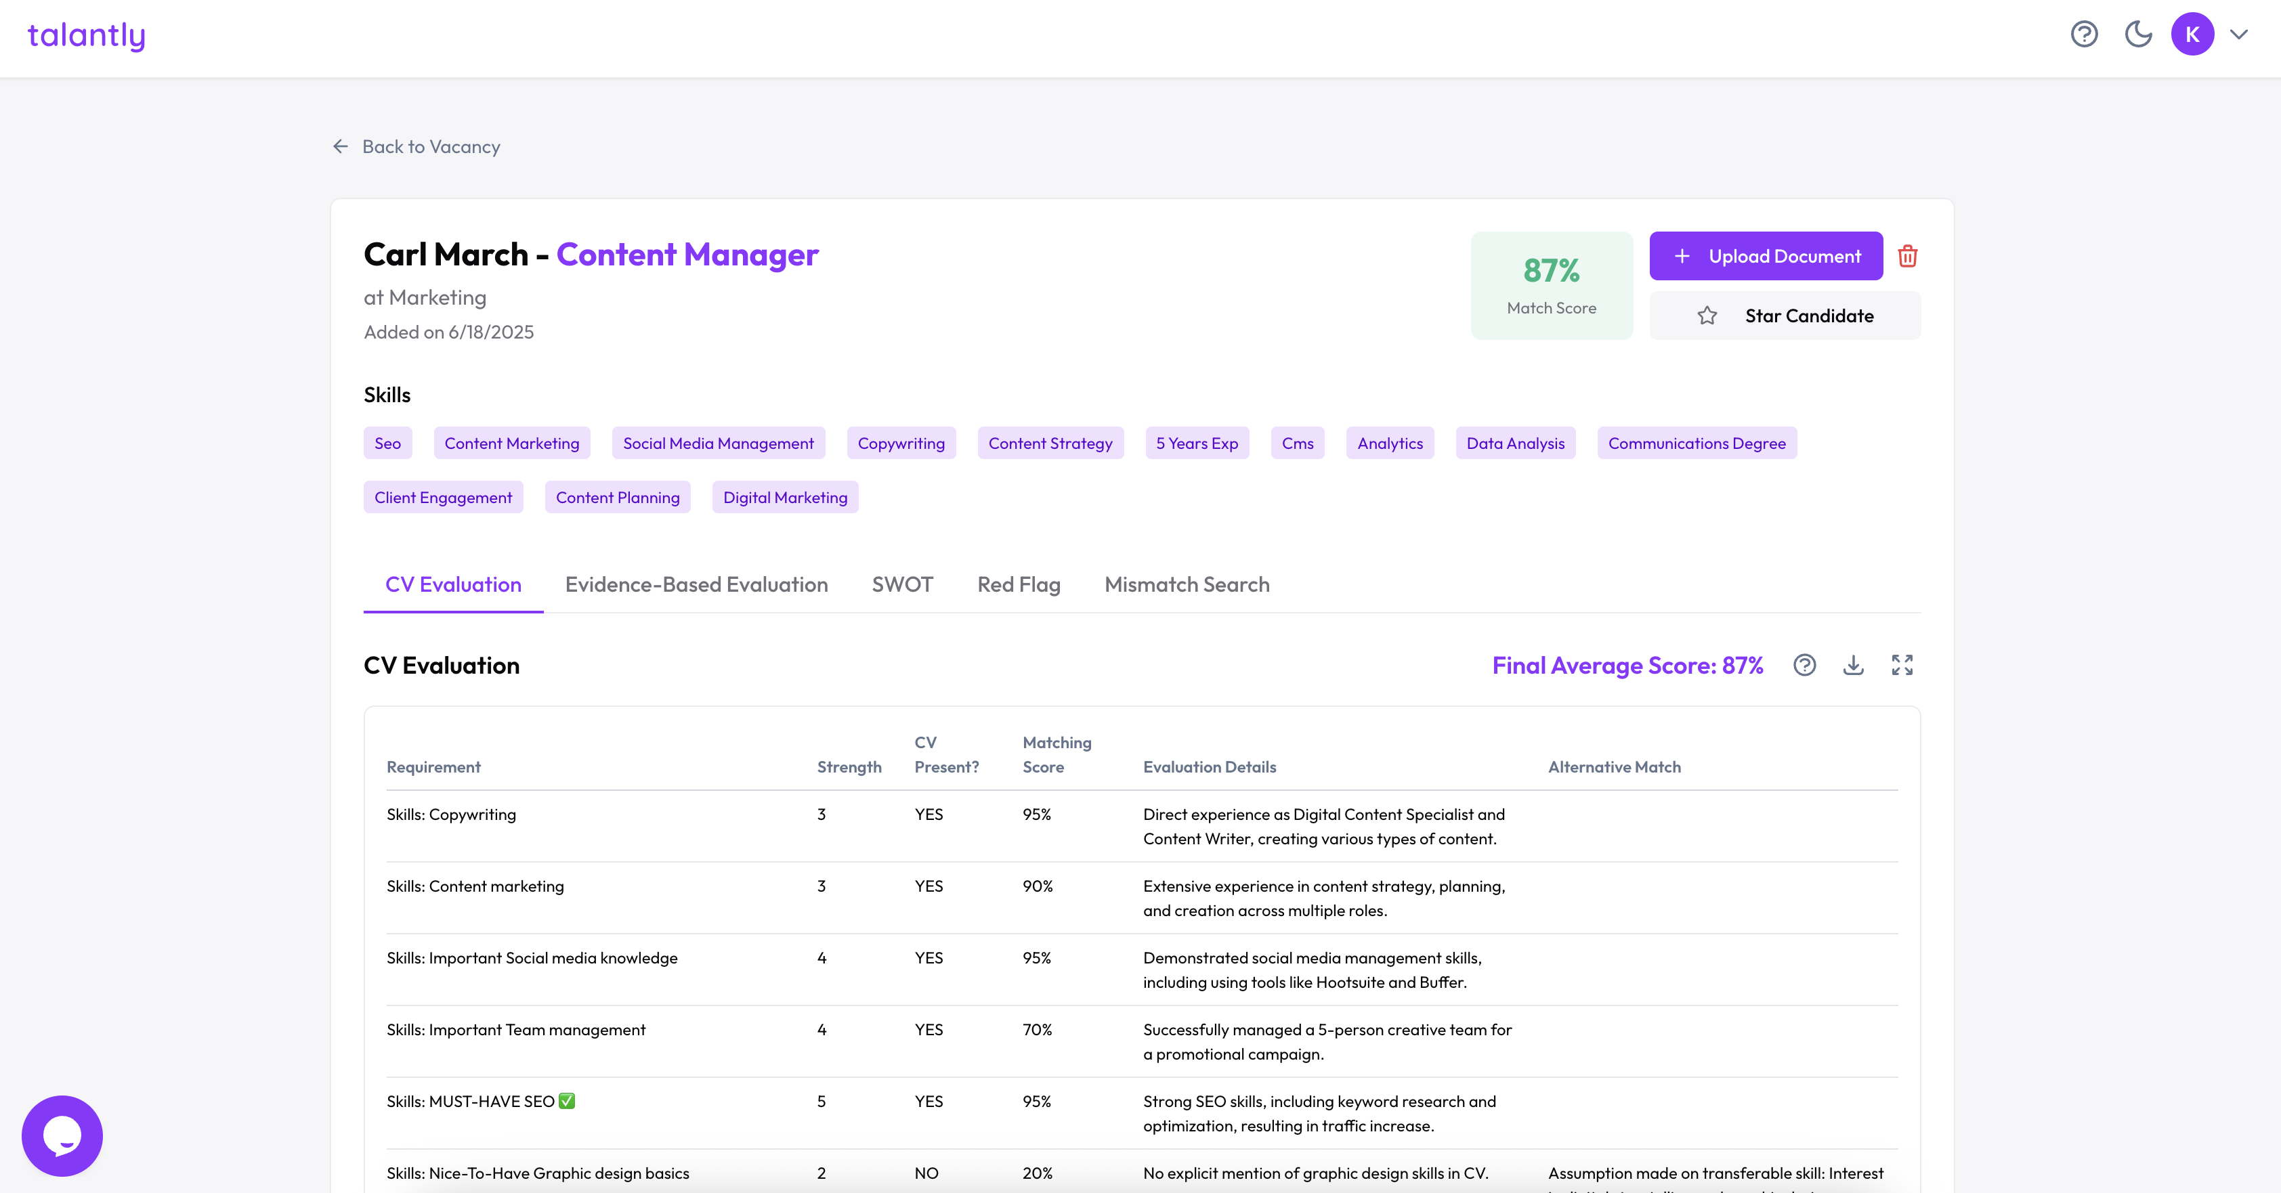Click Upload Document button
The height and width of the screenshot is (1193, 2281).
point(1766,257)
